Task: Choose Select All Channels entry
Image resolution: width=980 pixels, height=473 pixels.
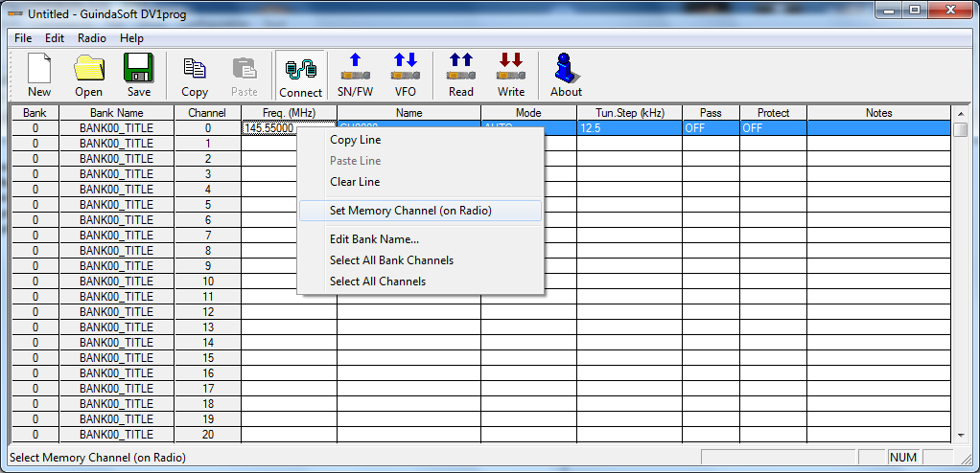Action: [420, 281]
